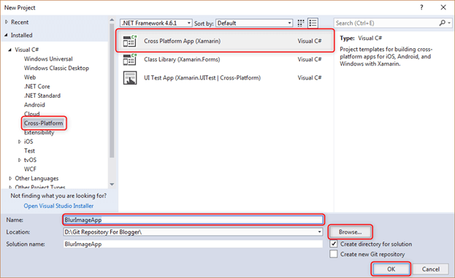Screen dimensions: 455x278
Task: Expand the tvOS node
Action: pyautogui.click(x=20, y=160)
